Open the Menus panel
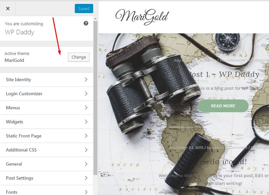The width and height of the screenshot is (269, 195). (x=46, y=108)
